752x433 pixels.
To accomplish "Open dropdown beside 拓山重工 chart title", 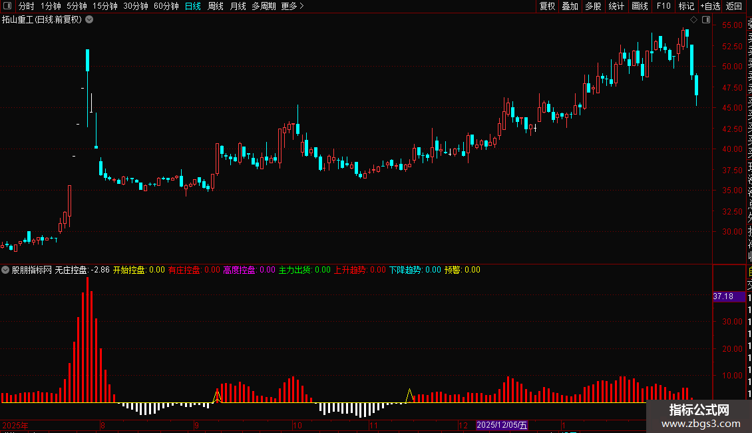I will tap(89, 20).
